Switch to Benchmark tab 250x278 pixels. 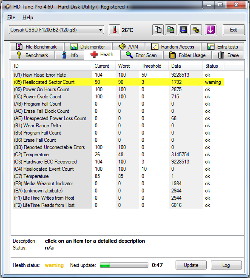[32, 55]
